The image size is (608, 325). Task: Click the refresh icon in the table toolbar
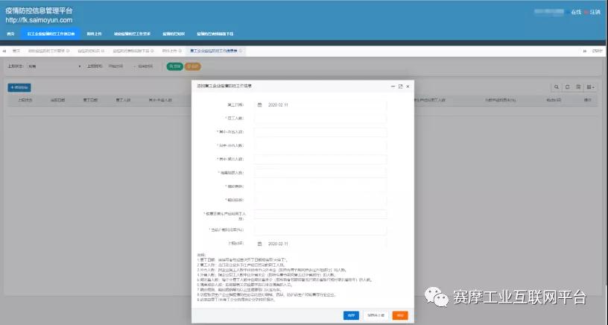[x=568, y=87]
